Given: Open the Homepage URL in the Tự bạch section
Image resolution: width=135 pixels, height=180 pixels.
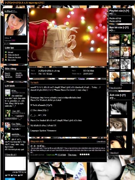Looking at the screenshot, I should (x=61, y=98).
